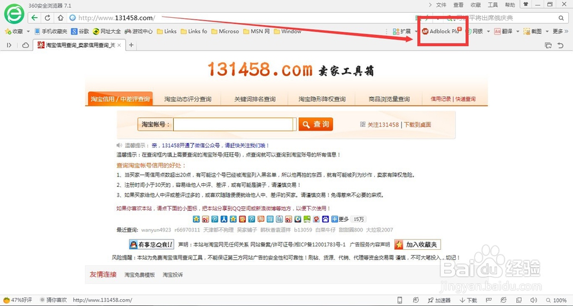Expand the 收藏 dropdown arrow
573x306 pixels.
tap(28, 32)
